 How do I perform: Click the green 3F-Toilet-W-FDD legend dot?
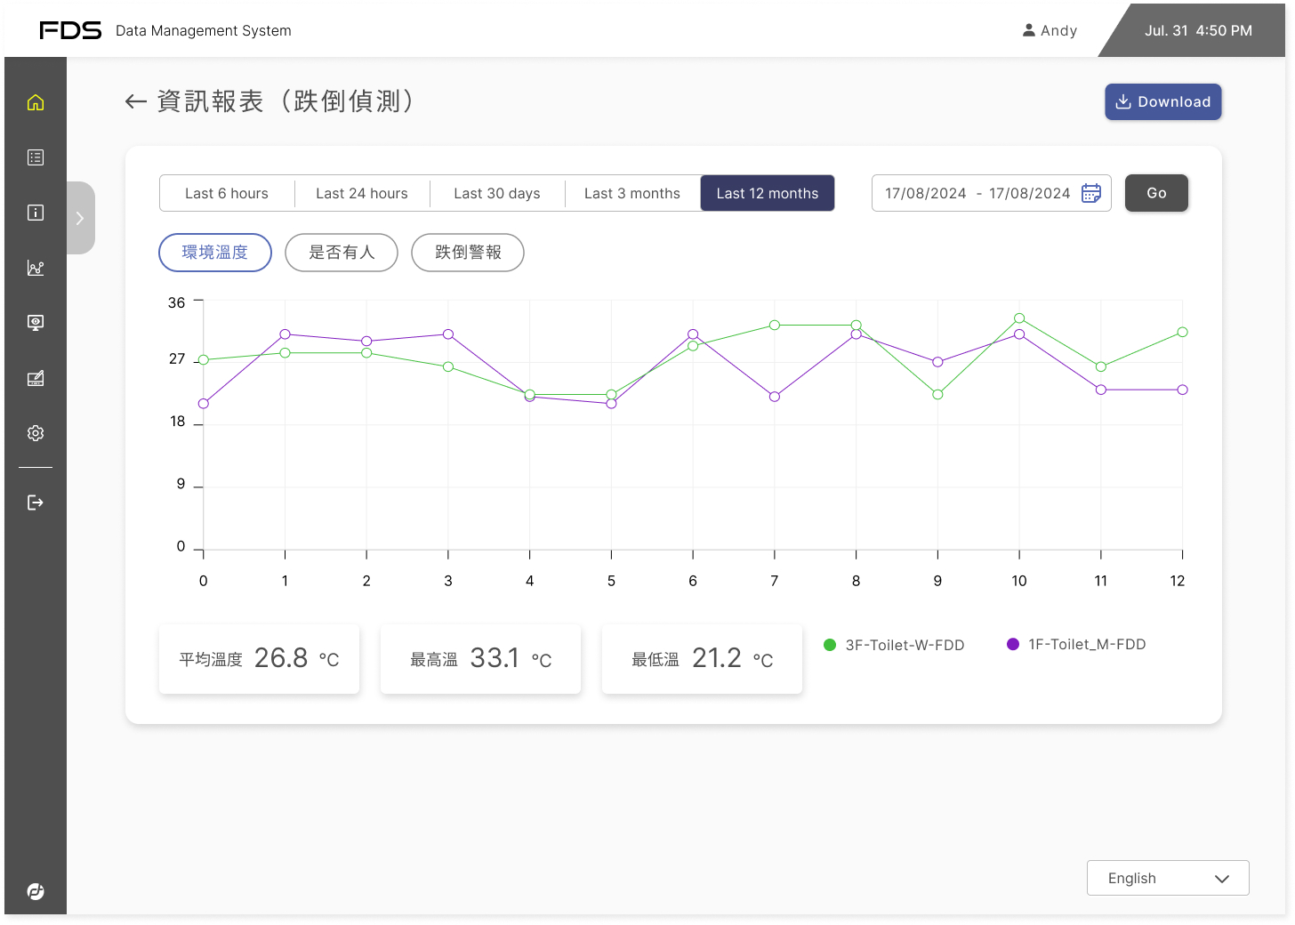pos(830,645)
